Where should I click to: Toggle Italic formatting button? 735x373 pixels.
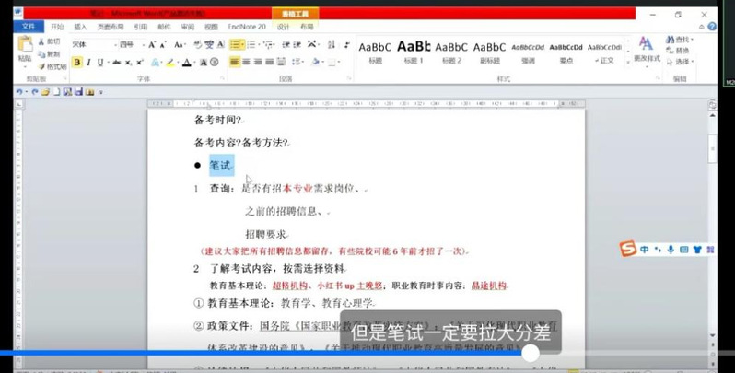point(89,63)
